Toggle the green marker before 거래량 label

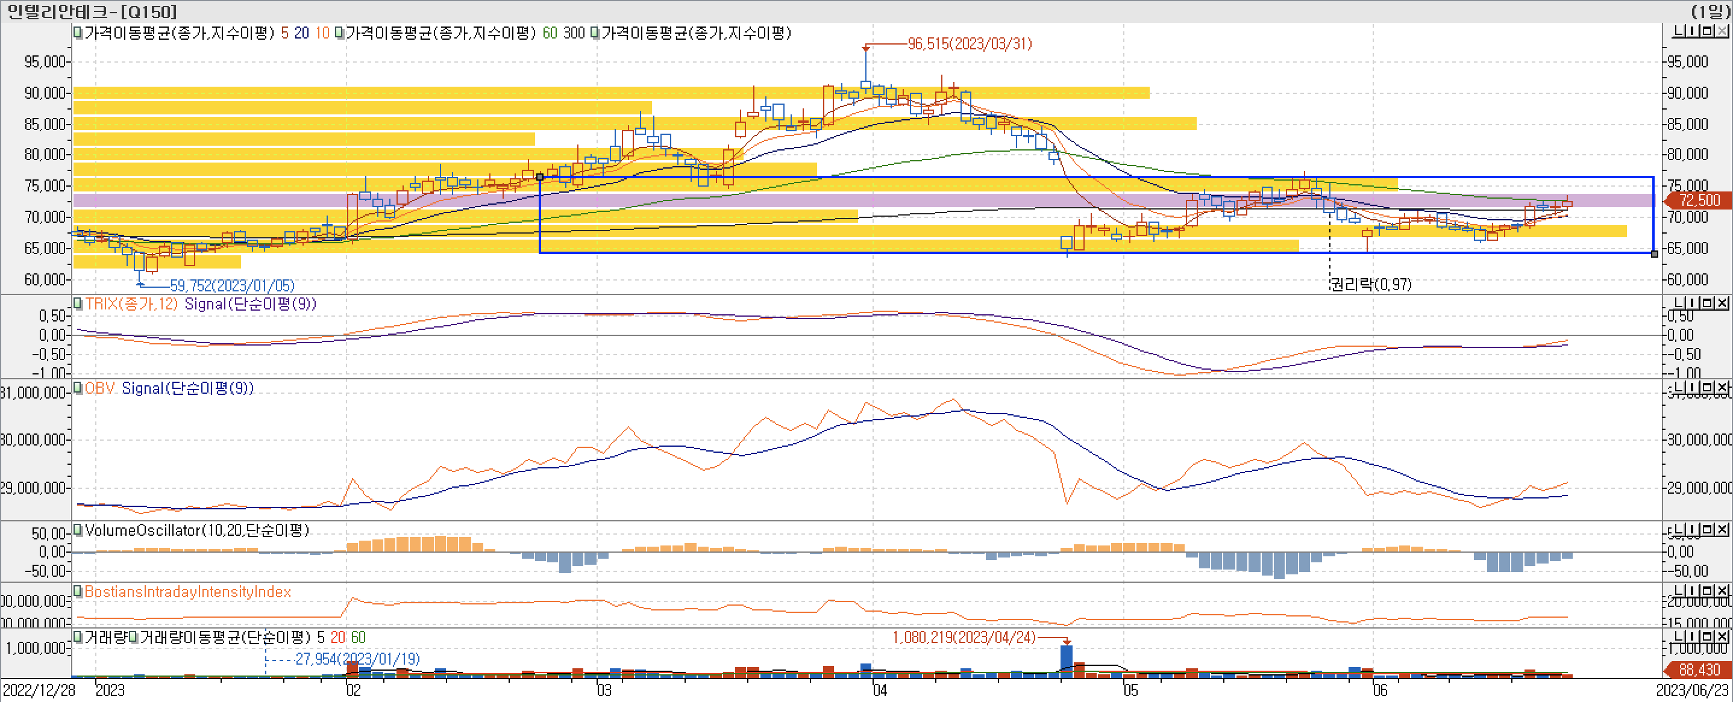(78, 636)
